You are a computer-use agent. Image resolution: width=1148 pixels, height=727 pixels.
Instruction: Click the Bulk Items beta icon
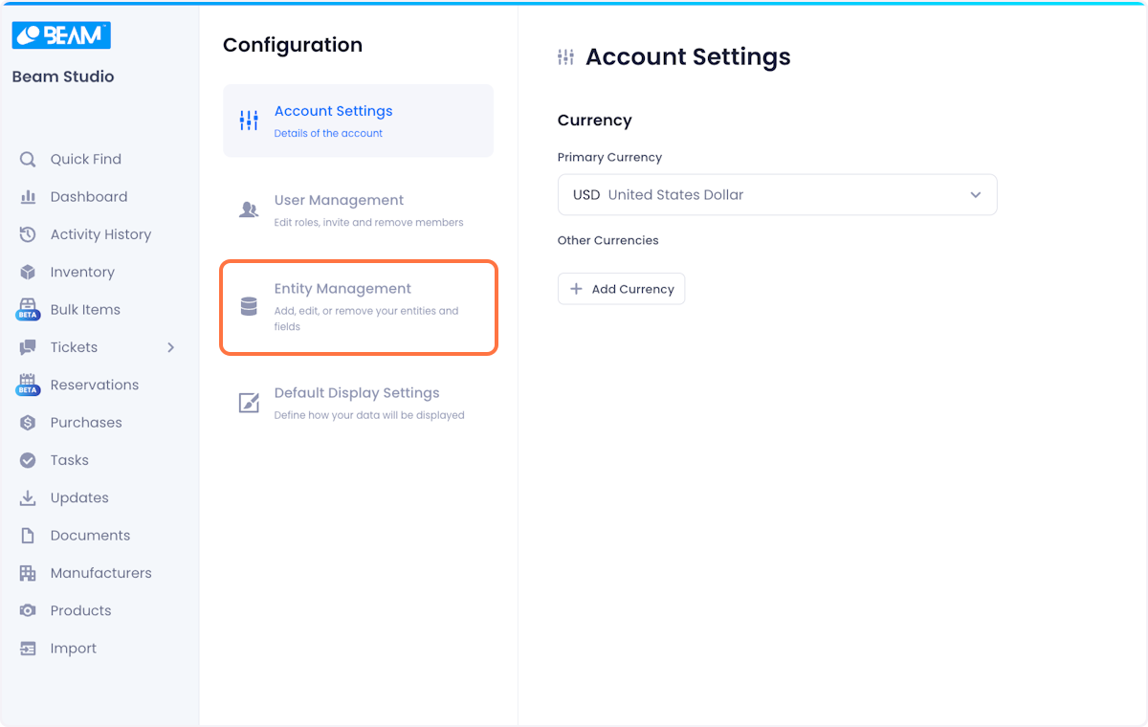click(x=28, y=310)
